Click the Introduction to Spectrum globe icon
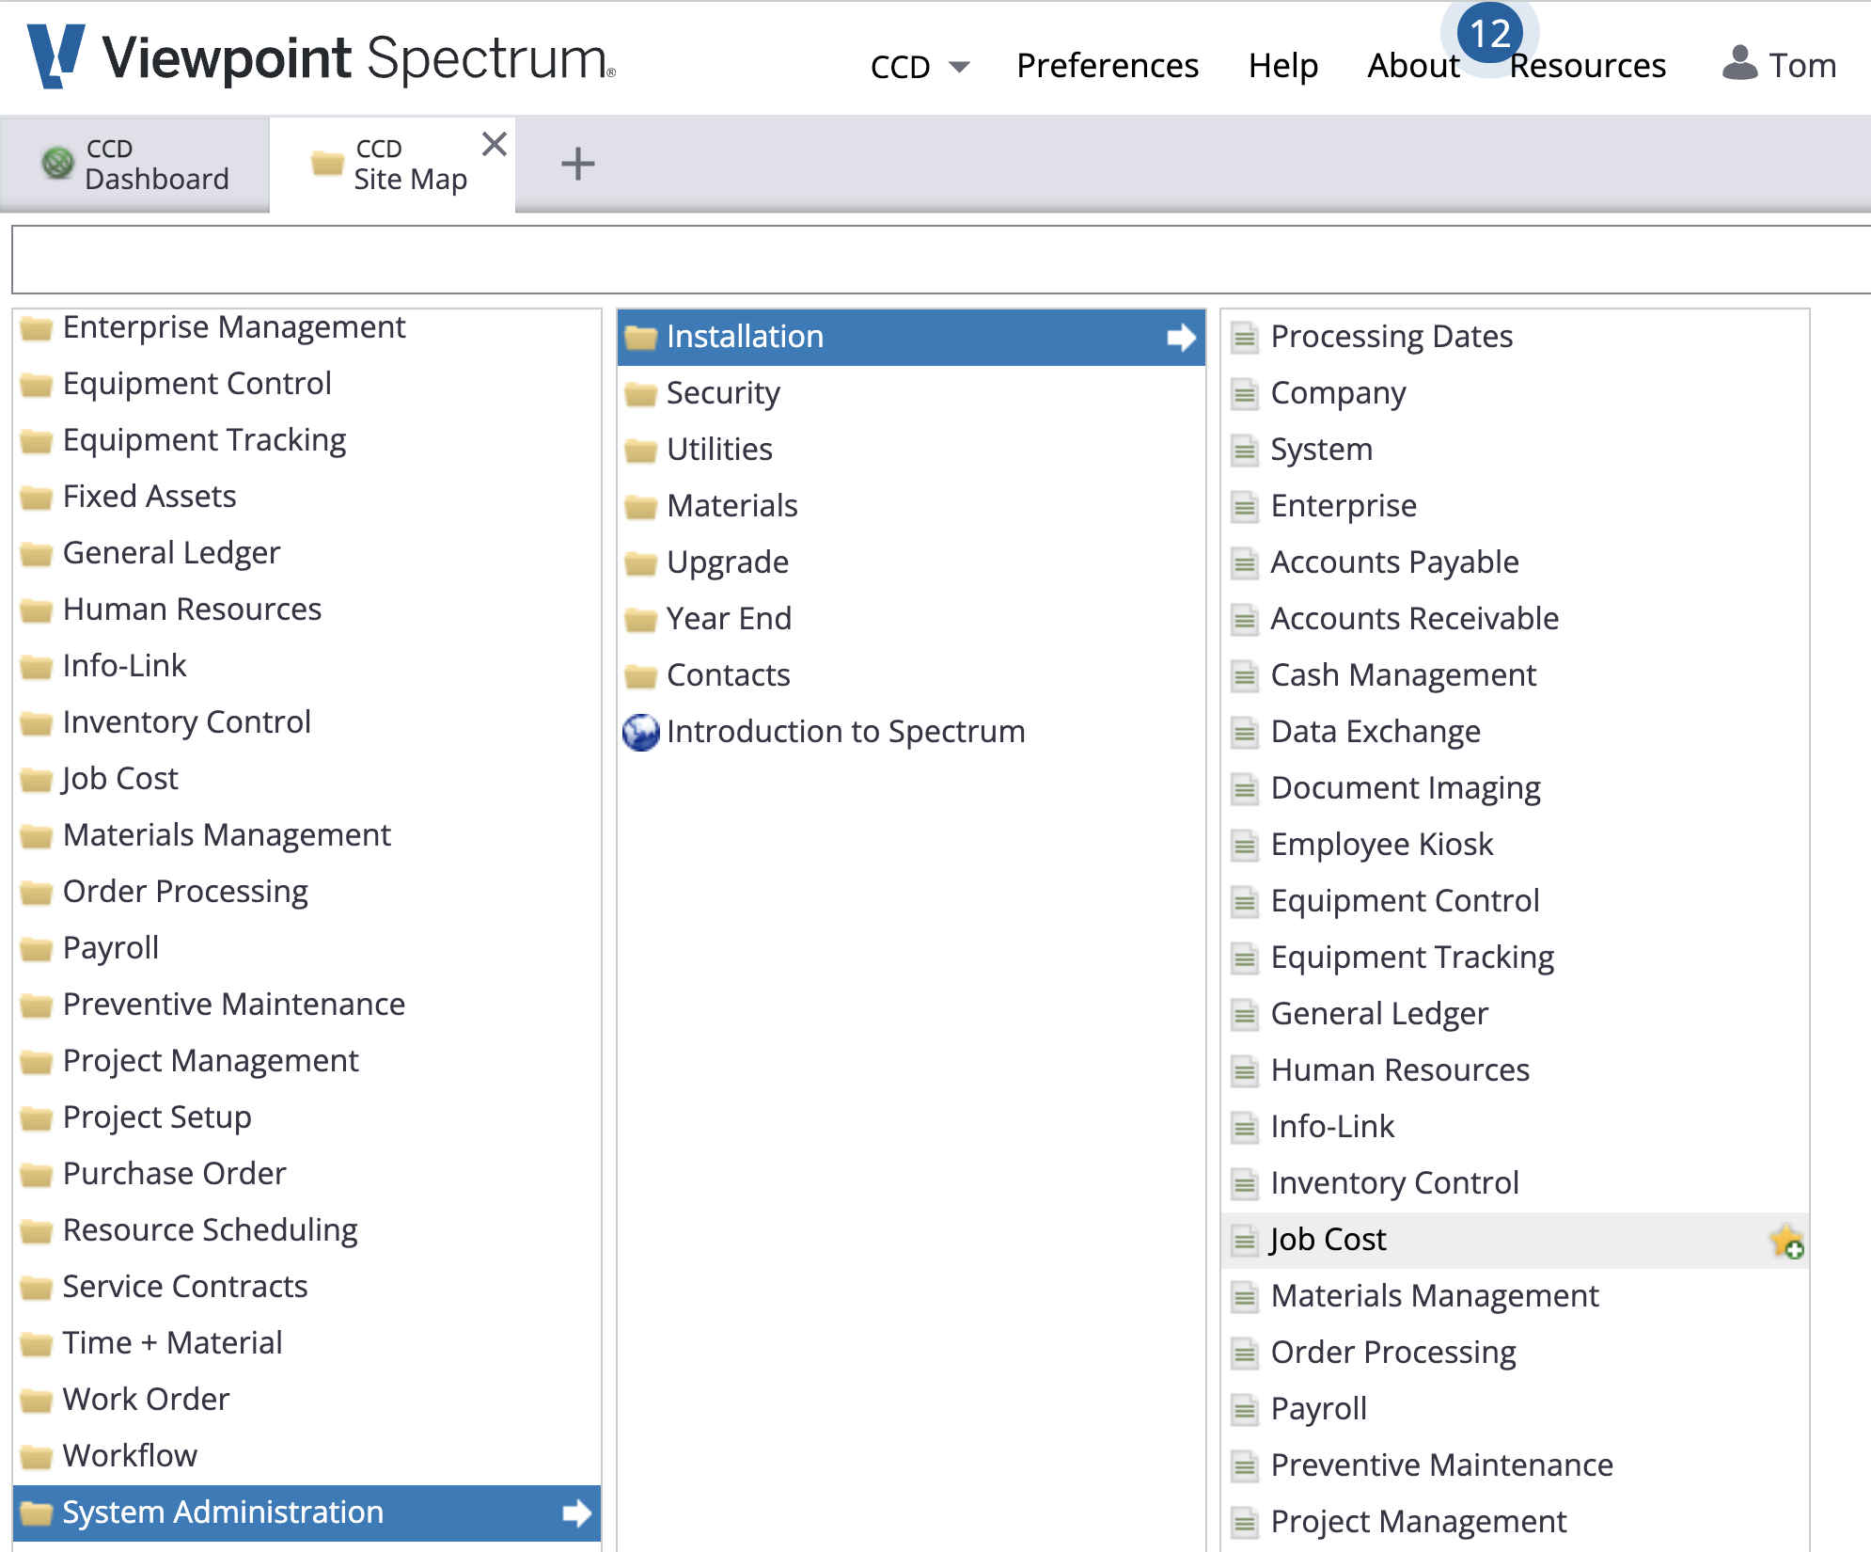1871x1552 pixels. click(x=641, y=733)
